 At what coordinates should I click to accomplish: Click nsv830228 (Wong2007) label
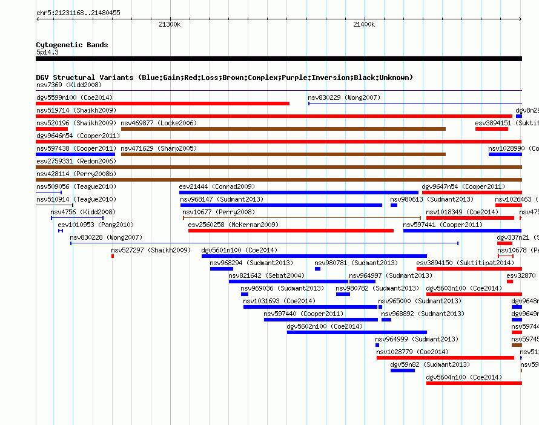pyautogui.click(x=106, y=237)
